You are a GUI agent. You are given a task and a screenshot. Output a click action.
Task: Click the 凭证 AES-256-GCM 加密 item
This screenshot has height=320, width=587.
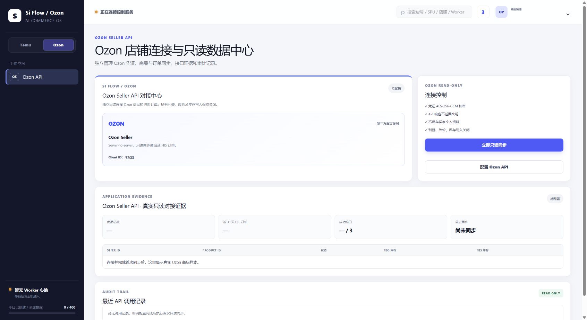point(445,106)
